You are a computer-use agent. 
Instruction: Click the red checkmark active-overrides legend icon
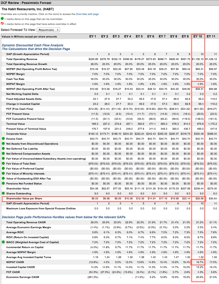point(2,24)
